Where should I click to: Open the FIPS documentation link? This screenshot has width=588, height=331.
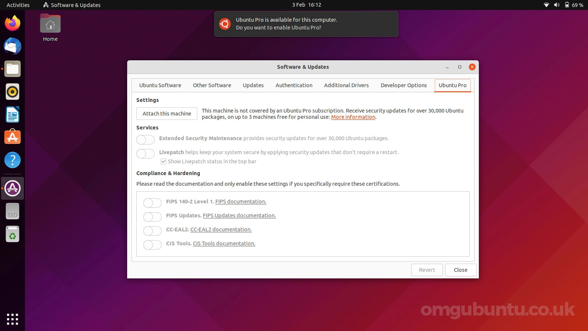pyautogui.click(x=241, y=202)
